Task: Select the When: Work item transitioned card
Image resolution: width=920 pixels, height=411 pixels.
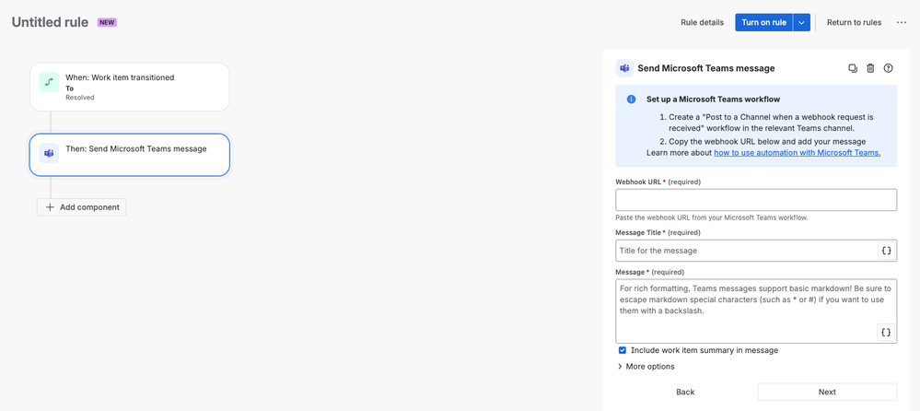Action: coord(130,87)
